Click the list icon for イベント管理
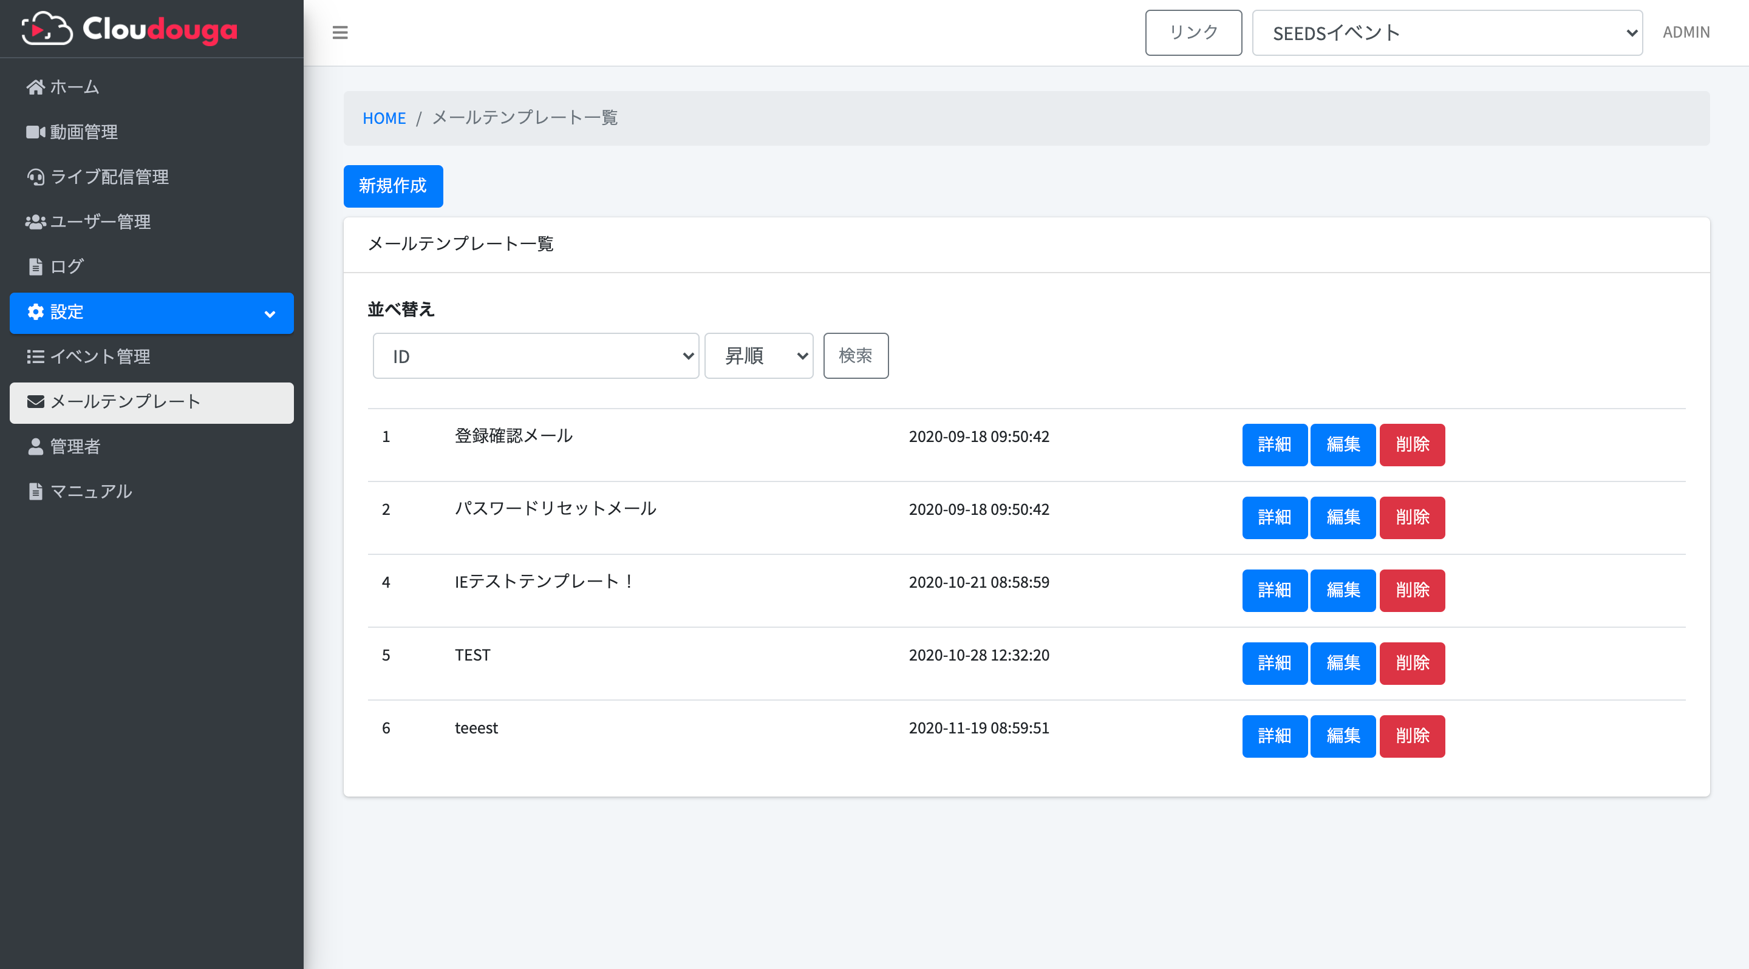Screen dimensions: 1749x969 (35, 356)
